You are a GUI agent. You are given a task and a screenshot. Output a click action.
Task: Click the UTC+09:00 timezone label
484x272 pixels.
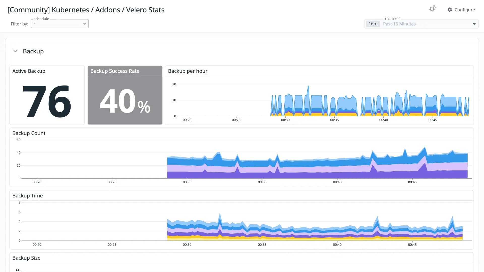(x=392, y=19)
